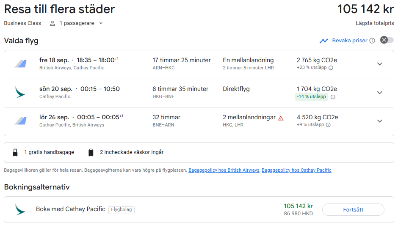Open Bagagepolicy hos British Airways link
The height and width of the screenshot is (228, 398).
(224, 170)
